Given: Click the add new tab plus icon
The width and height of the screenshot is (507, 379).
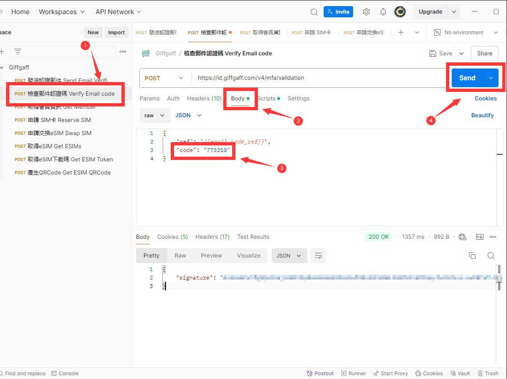Looking at the screenshot, I should pos(401,32).
